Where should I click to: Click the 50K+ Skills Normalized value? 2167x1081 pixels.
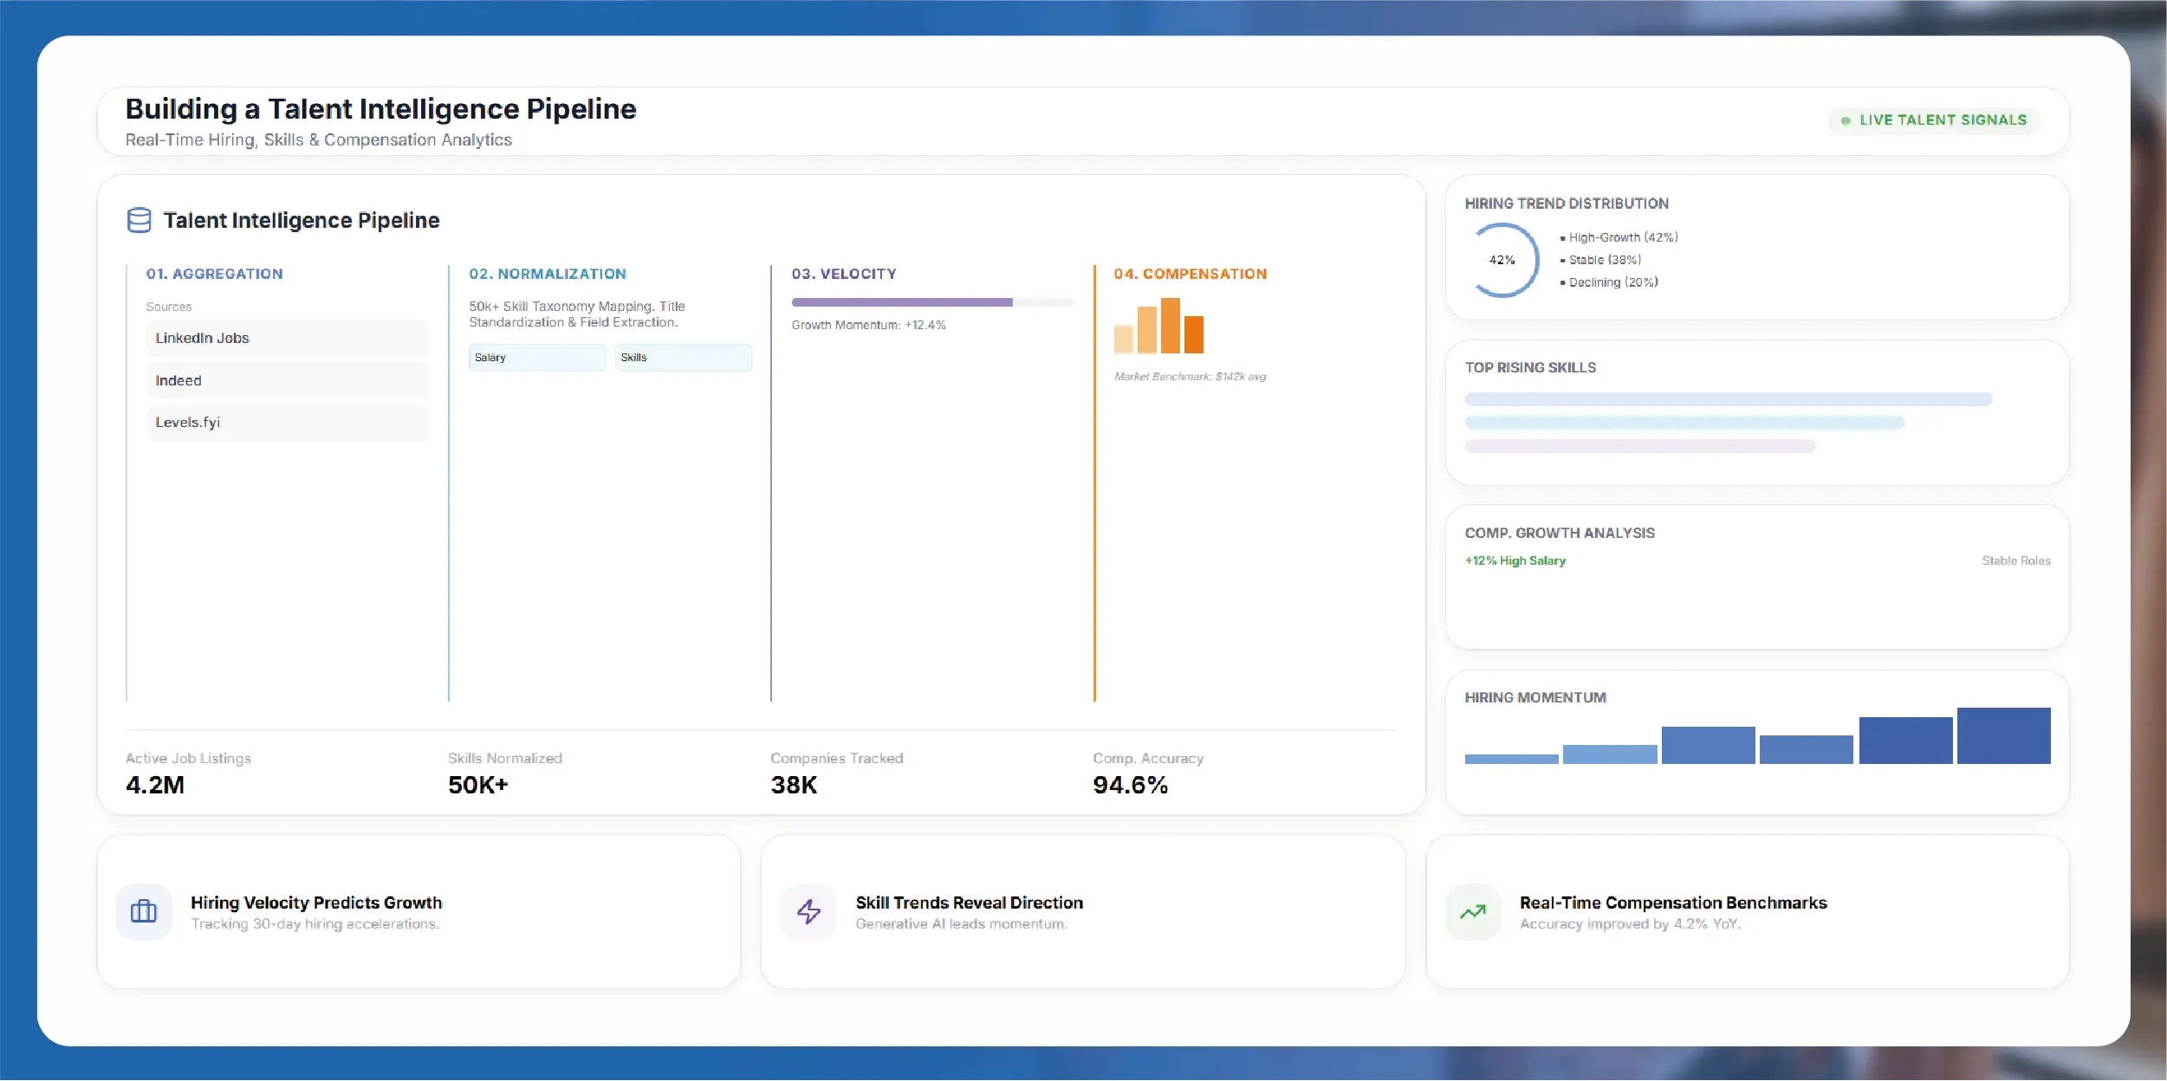click(x=478, y=785)
